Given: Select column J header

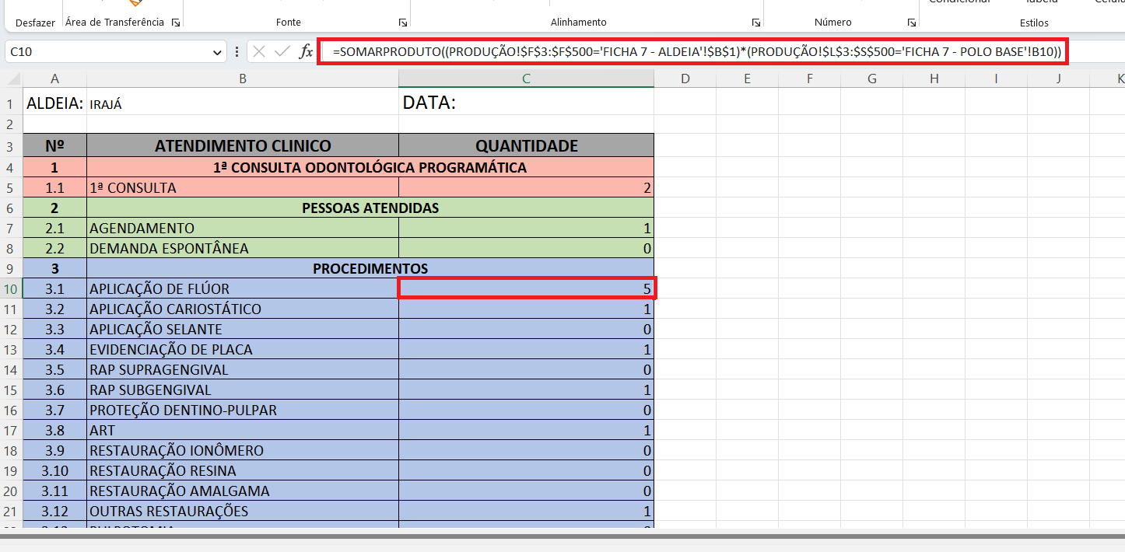Looking at the screenshot, I should click(x=1058, y=79).
